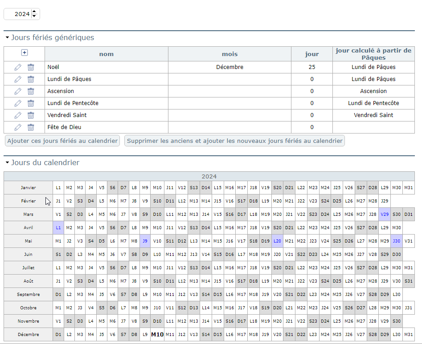Click the 2024 year input field
This screenshot has height=344, width=422.
18,14
